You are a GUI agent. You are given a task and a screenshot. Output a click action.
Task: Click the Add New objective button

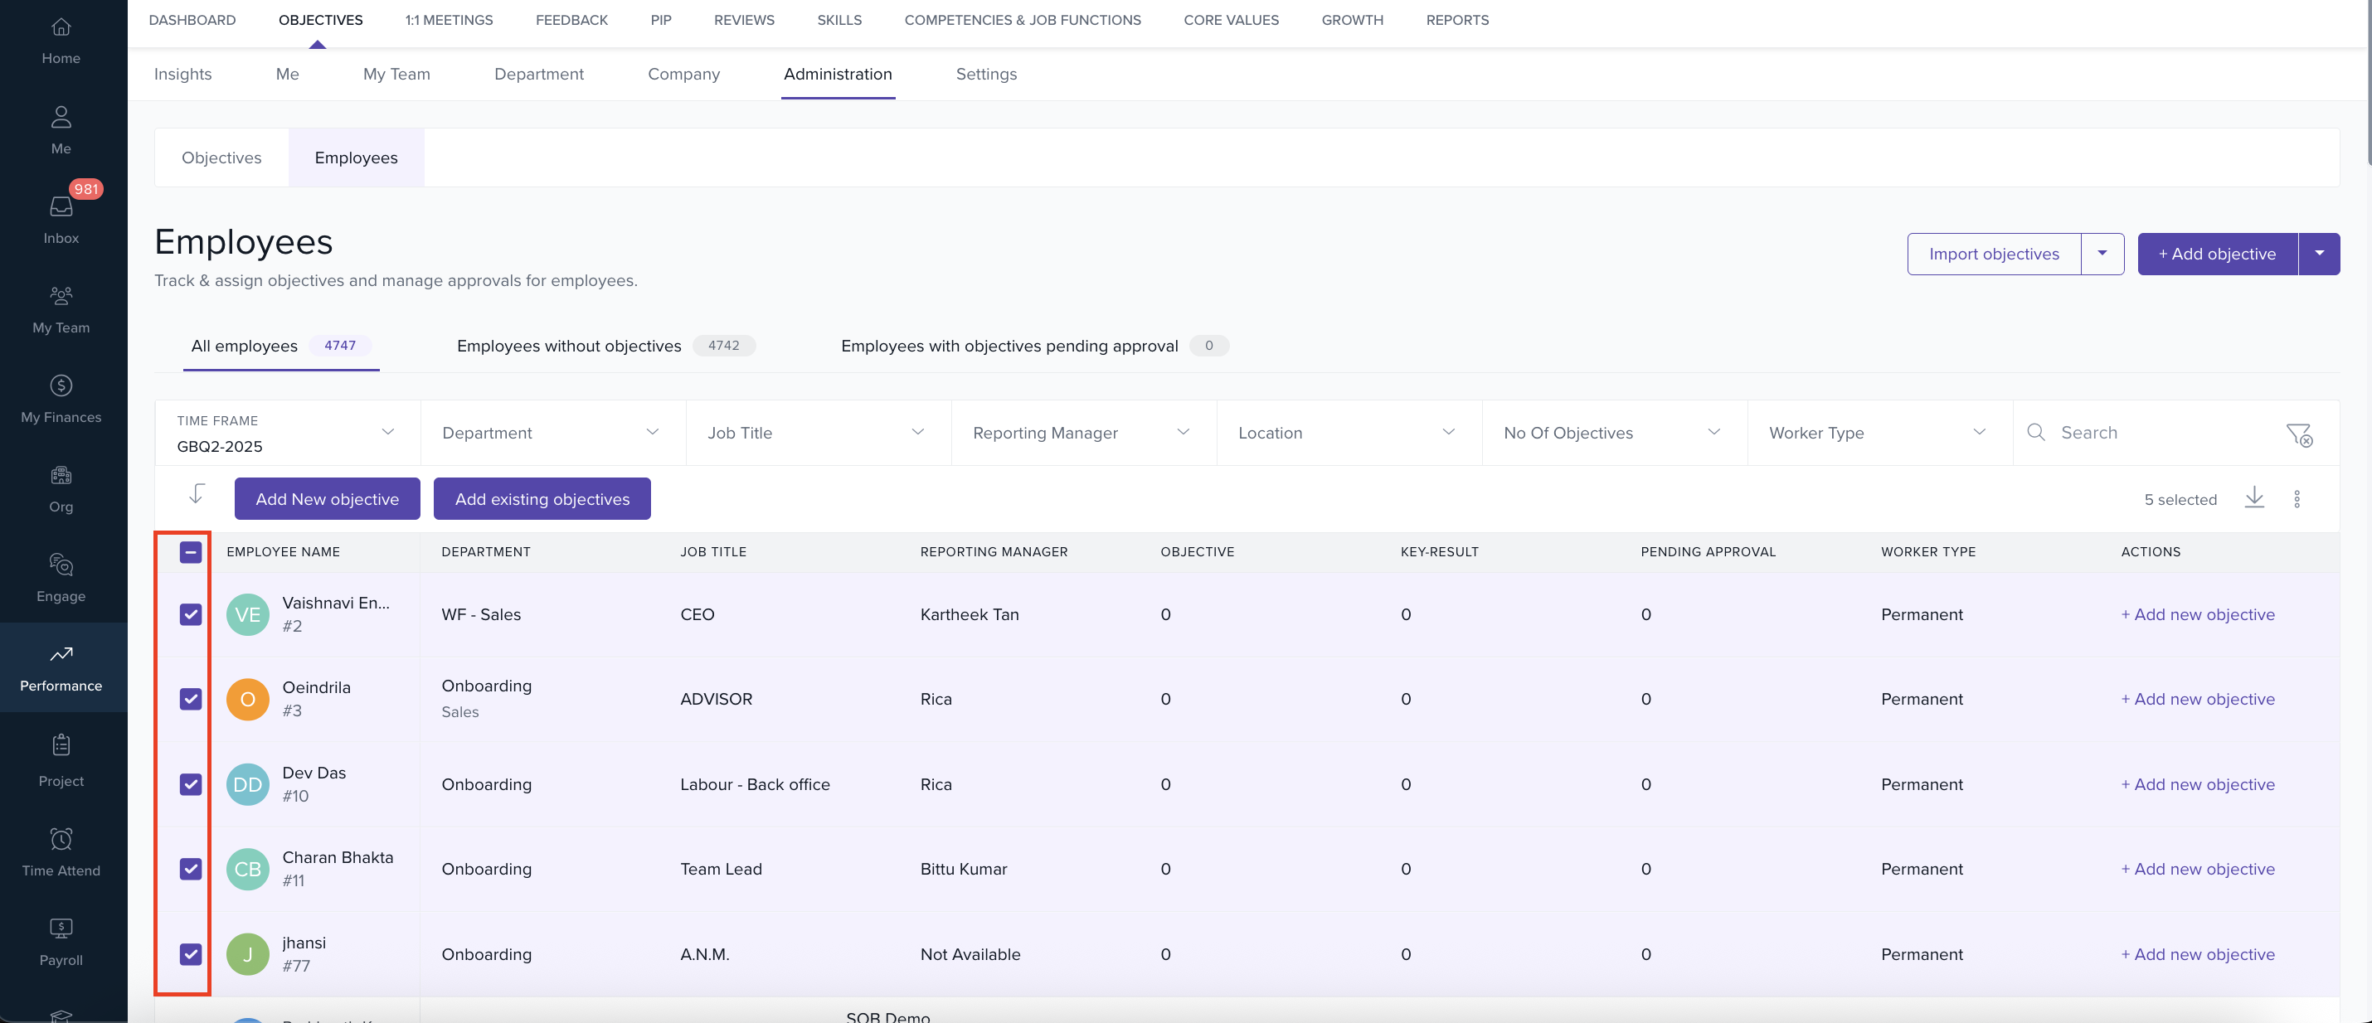pyautogui.click(x=327, y=498)
